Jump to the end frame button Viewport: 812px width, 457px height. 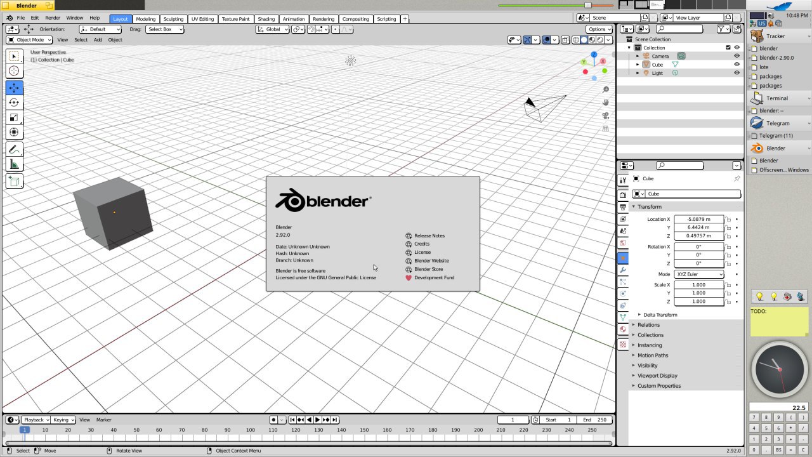point(334,420)
